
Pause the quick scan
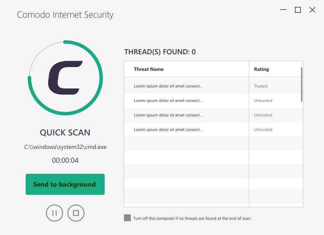pyautogui.click(x=54, y=213)
